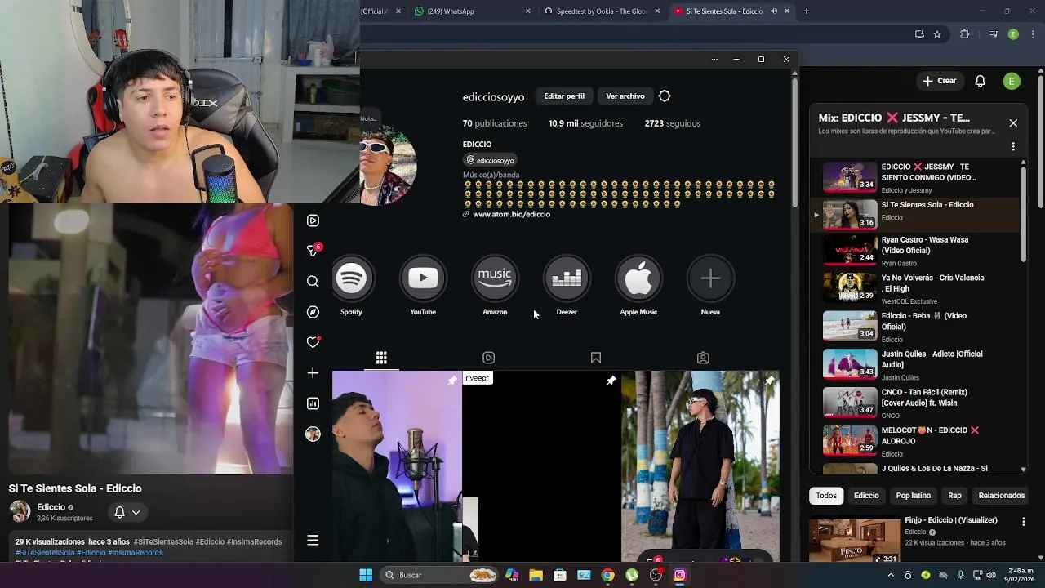Open Instagram notifications heart icon
This screenshot has height=588, width=1045.
313,342
